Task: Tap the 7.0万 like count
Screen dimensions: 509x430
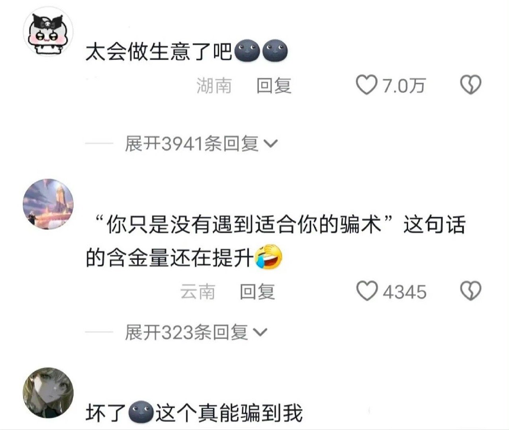Action: click(404, 86)
